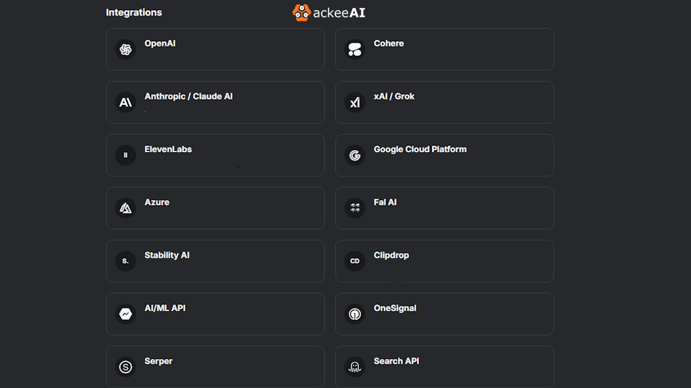Screen dimensions: 691x388
Task: Click the Clipdrop CD icon
Action: pos(355,261)
